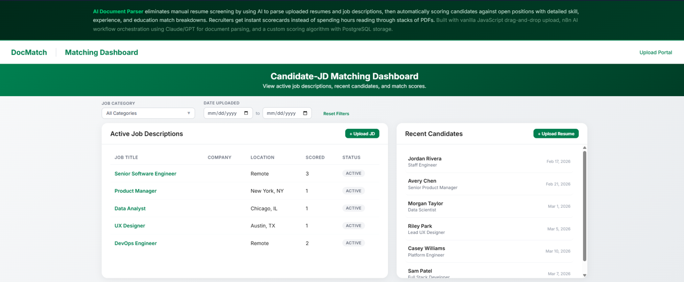Open the Senior Software Engineer job

tap(145, 174)
